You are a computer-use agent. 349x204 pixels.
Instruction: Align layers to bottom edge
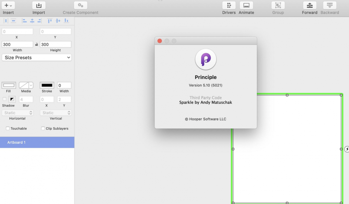coord(66,21)
